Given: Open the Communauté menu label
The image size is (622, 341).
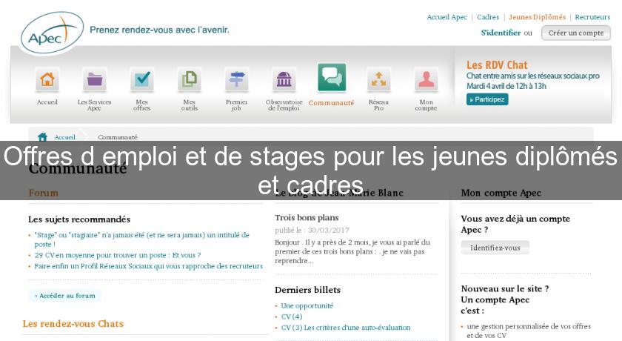Looking at the screenshot, I should (331, 103).
